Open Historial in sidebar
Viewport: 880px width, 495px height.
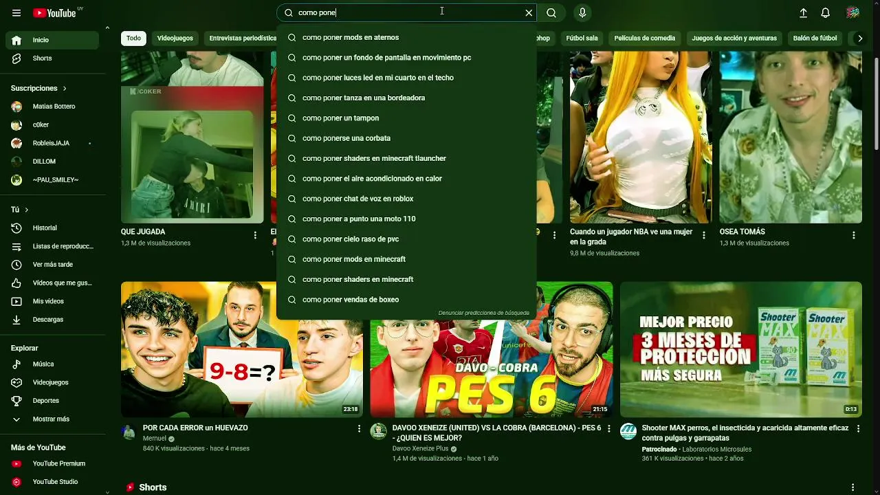[52, 228]
